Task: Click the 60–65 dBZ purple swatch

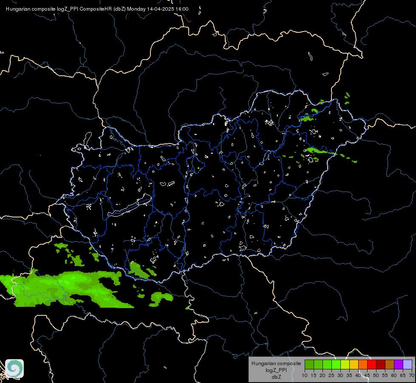Action: pyautogui.click(x=399, y=364)
